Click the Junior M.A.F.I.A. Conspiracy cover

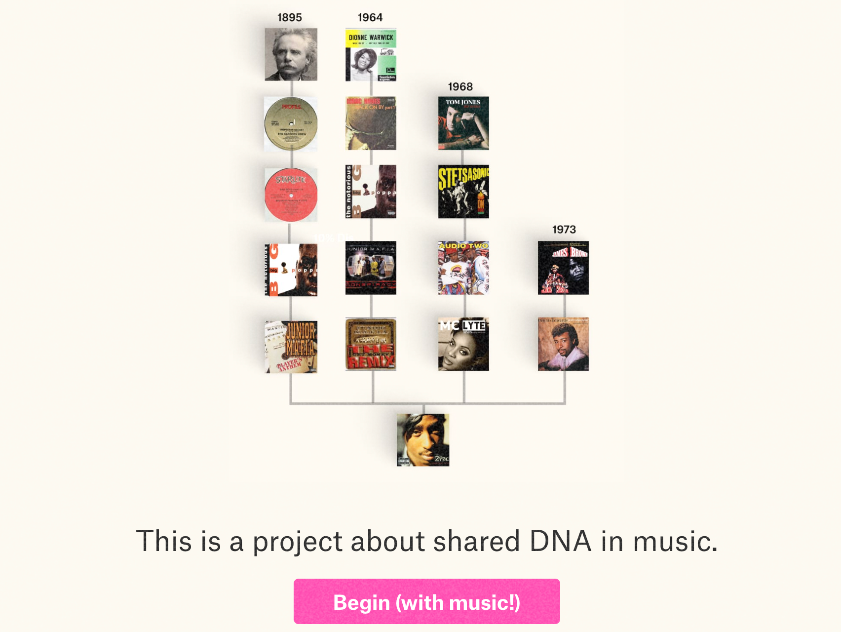point(371,268)
